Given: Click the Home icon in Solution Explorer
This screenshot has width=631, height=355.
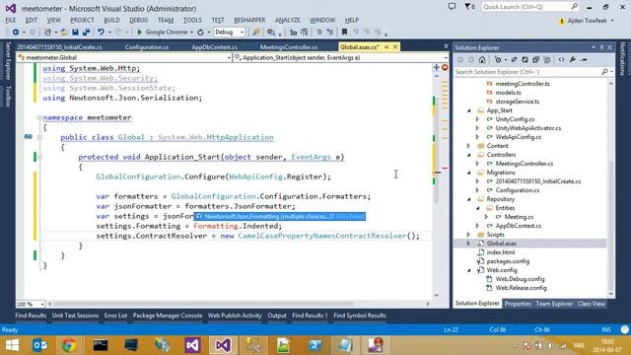Looking at the screenshot, I should pyautogui.click(x=482, y=59).
